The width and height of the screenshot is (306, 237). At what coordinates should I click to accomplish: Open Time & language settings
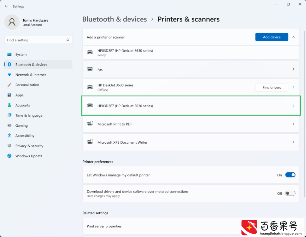pyautogui.click(x=38, y=115)
